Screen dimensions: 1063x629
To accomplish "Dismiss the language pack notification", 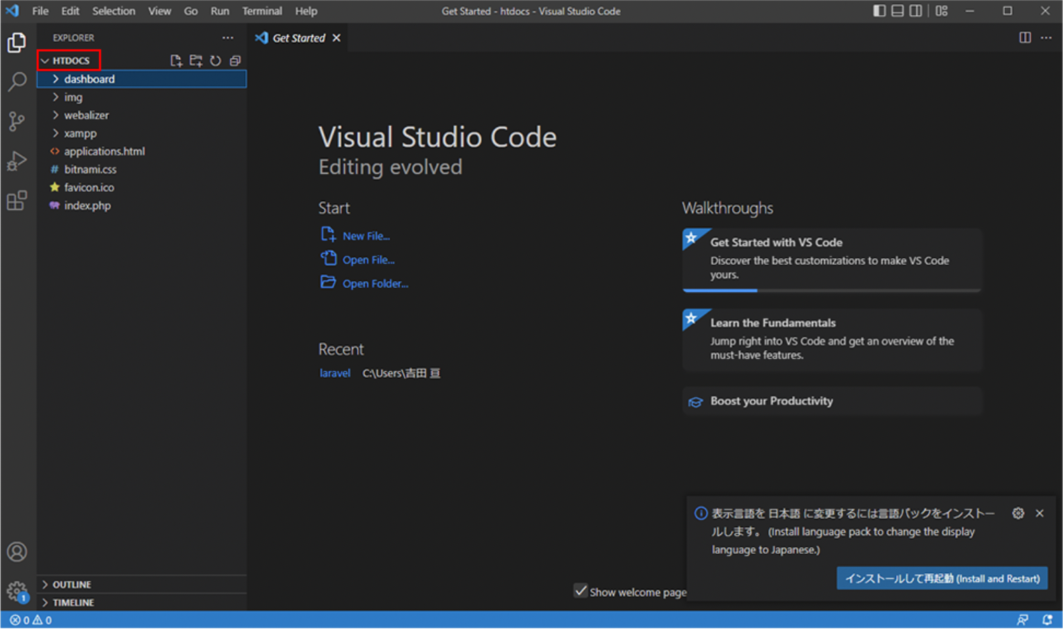I will point(1040,514).
